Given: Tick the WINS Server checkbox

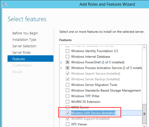Looking at the screenshot, I should pos(67,107).
